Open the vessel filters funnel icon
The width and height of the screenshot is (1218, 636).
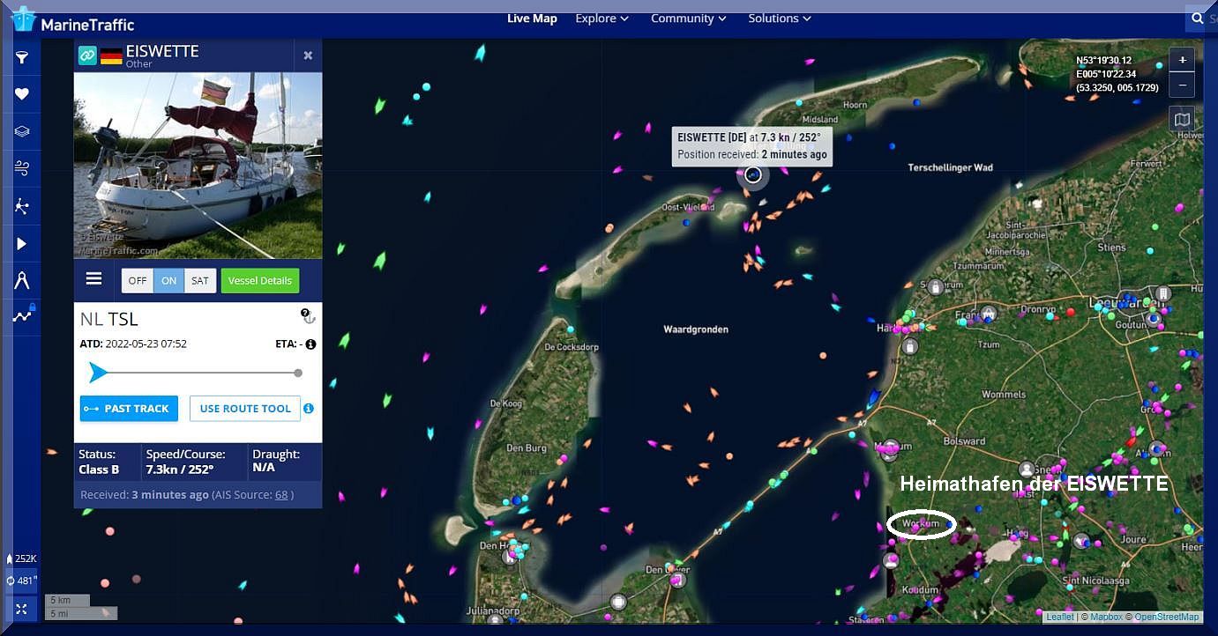(22, 58)
